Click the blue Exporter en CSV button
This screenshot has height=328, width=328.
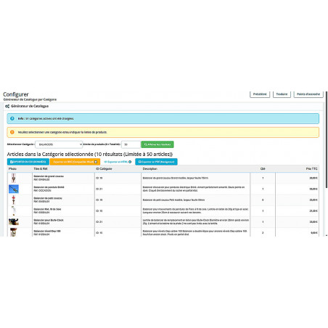tap(28, 162)
